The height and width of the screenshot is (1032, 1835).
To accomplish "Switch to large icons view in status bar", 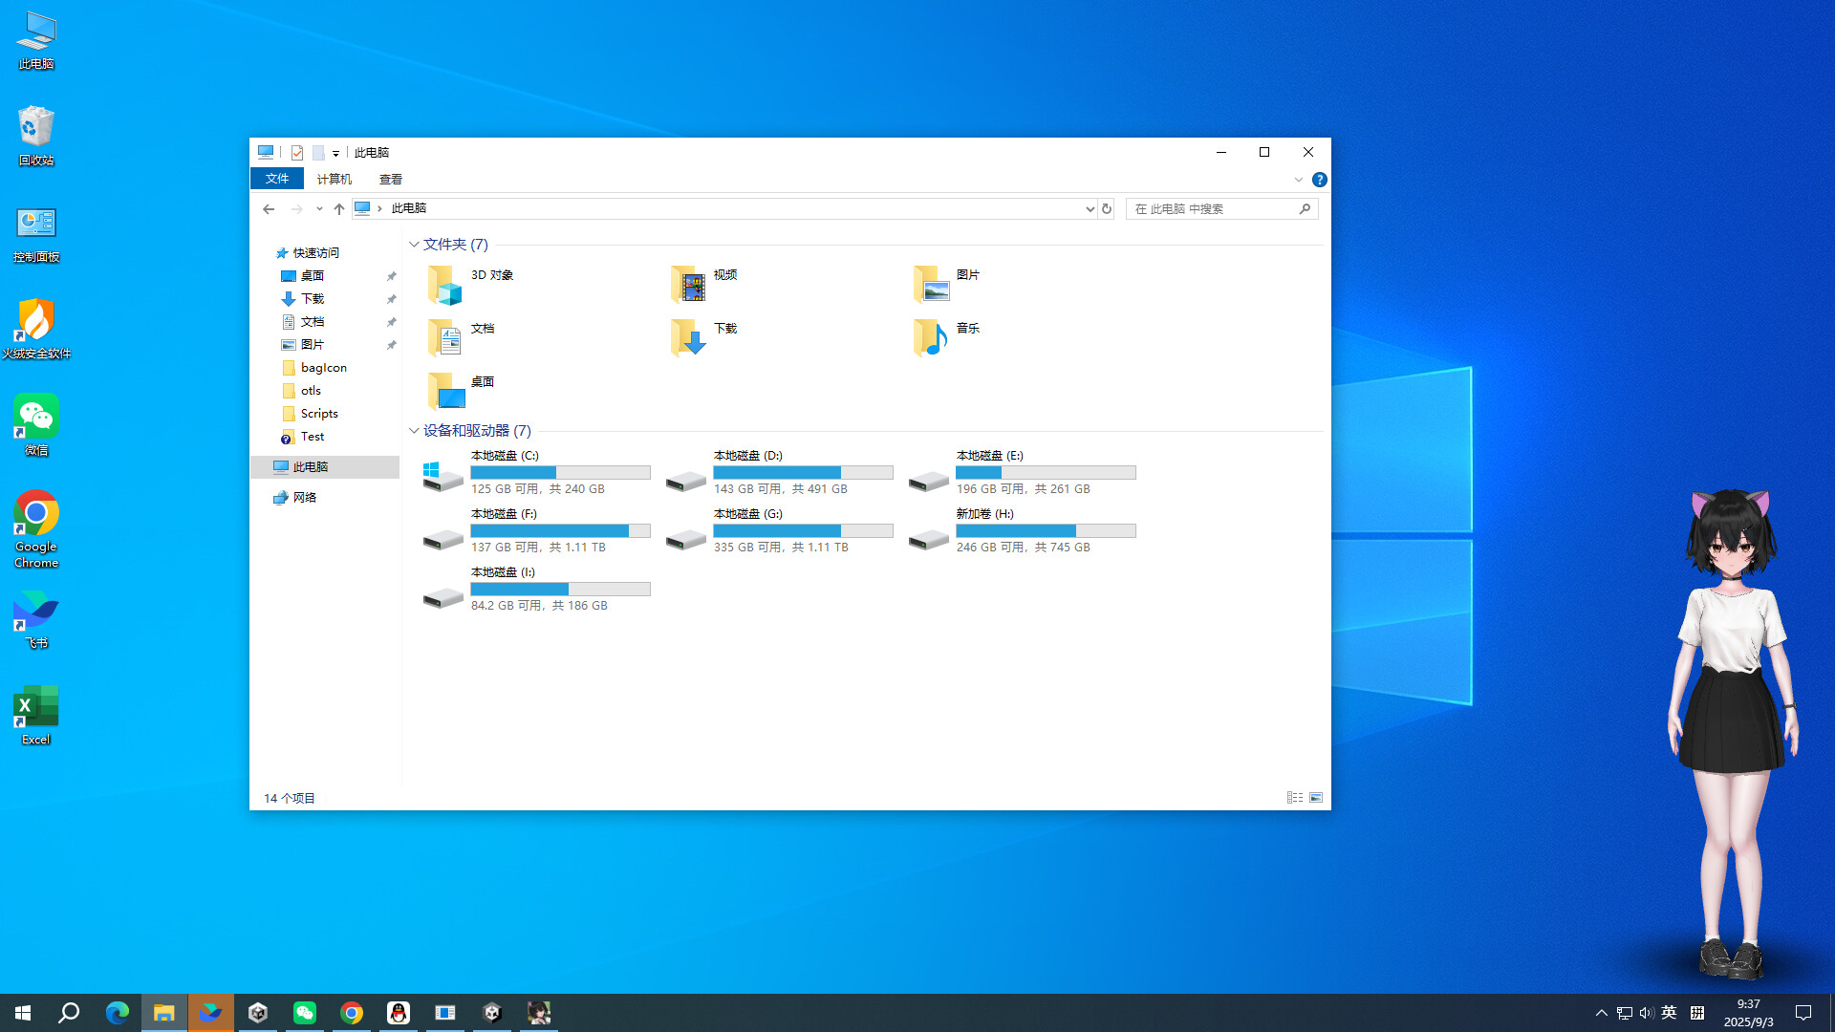I will 1315,797.
